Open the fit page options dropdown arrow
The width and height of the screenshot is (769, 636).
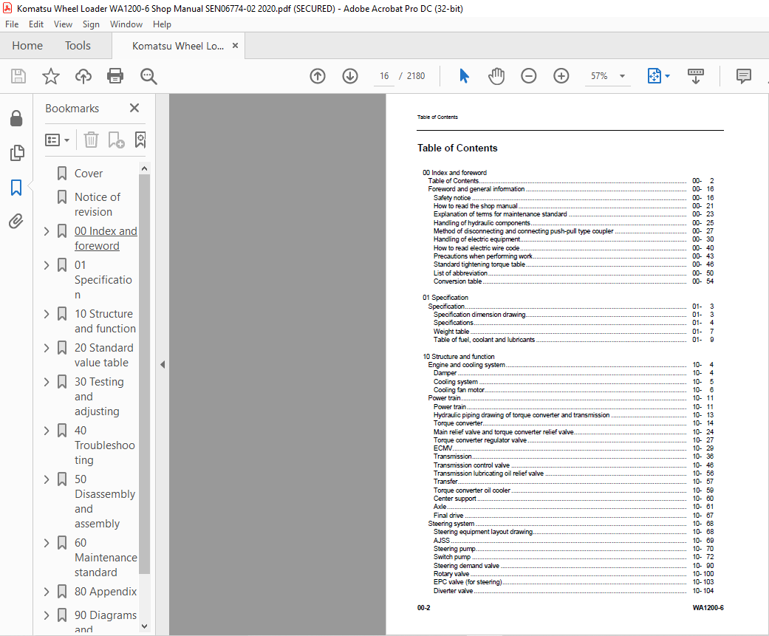pos(667,76)
